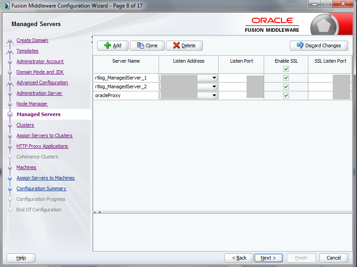The width and height of the screenshot is (357, 267).
Task: Go to the Configuration Summary step
Action: [41, 188]
